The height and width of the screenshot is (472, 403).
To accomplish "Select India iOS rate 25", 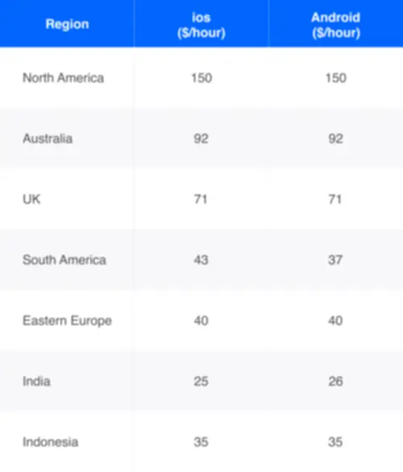I will [201, 382].
